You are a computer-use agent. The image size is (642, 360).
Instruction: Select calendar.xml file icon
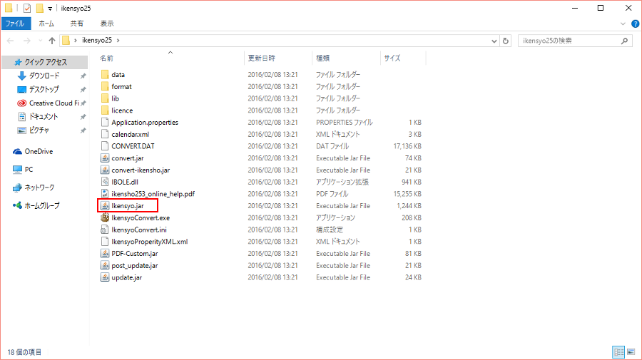point(105,134)
